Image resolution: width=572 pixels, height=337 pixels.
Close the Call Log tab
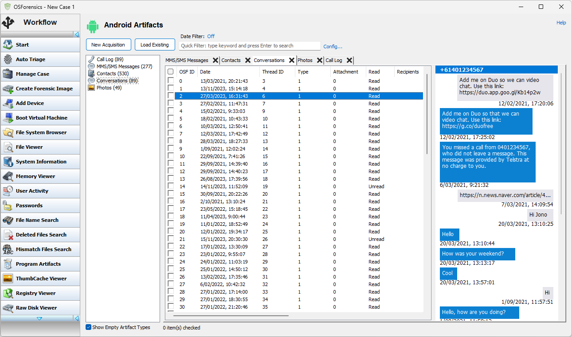(x=349, y=60)
